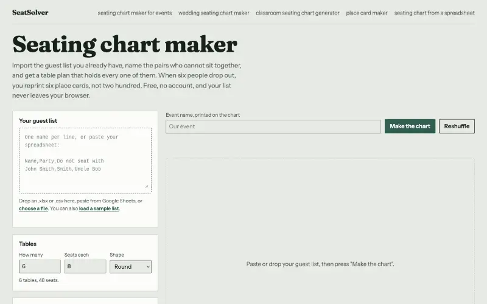This screenshot has width=487, height=304.
Task: Click the load a sample list link
Action: click(x=99, y=209)
